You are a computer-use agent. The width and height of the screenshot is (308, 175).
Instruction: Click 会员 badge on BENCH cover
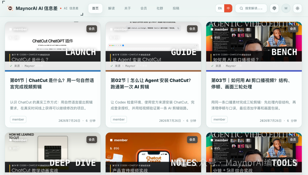click(x=293, y=29)
